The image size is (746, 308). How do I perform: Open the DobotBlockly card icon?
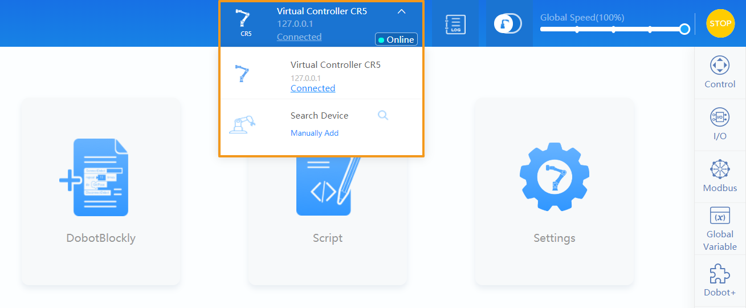click(95, 177)
